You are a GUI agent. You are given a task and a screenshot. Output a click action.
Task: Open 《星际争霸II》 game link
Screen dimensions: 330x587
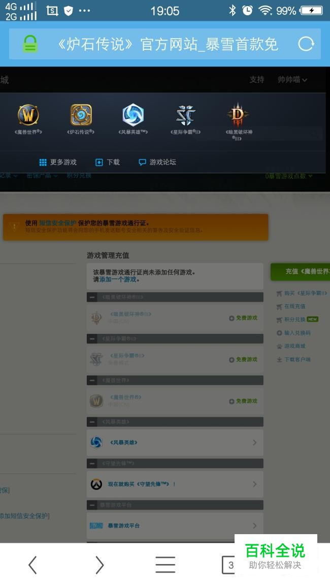127,355
